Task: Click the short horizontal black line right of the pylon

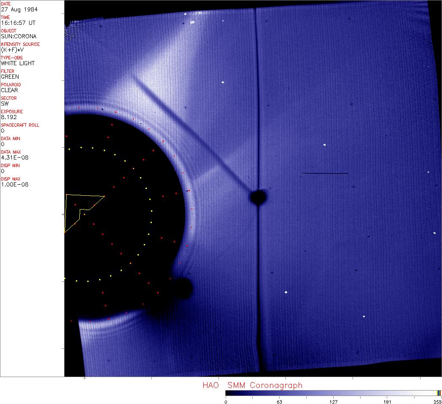Action: point(324,173)
